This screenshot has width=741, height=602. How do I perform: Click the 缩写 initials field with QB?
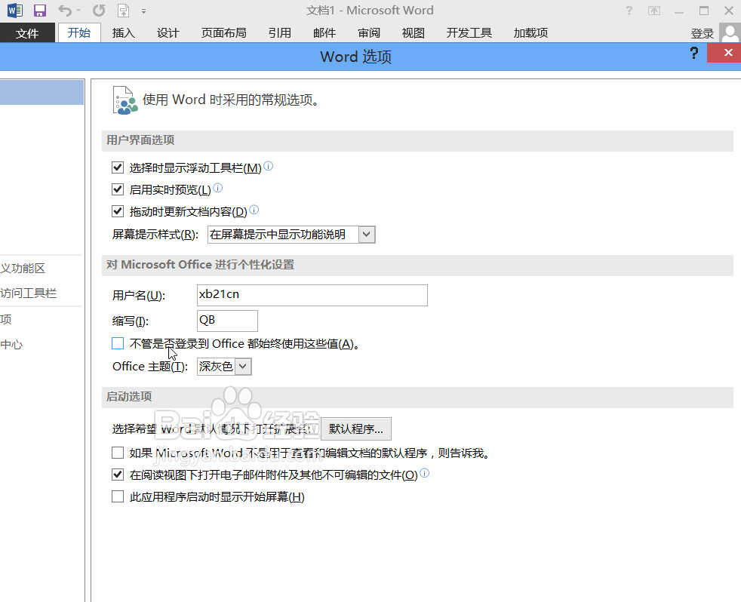point(227,321)
